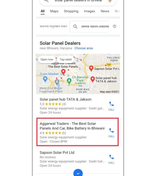Image resolution: width=156 pixels, height=176 pixels.
Task: Select the Solar panel hub map pin
Action: click(x=93, y=79)
